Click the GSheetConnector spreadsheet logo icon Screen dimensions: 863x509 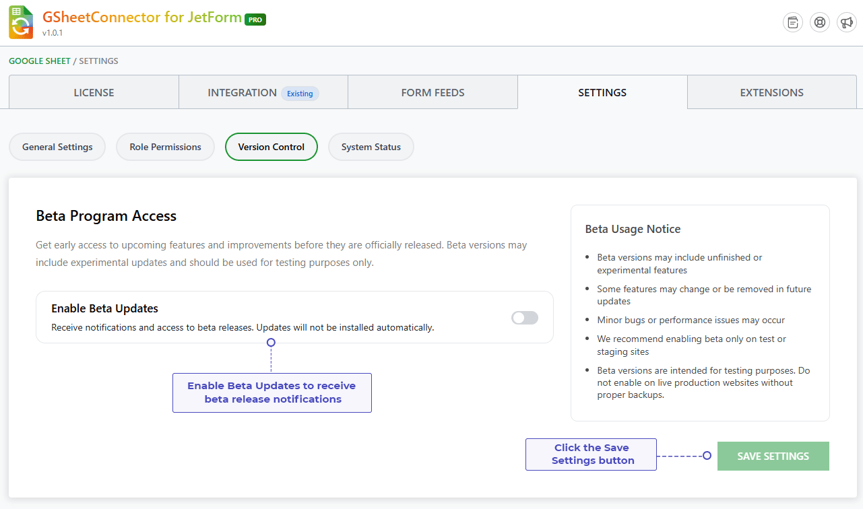(21, 22)
